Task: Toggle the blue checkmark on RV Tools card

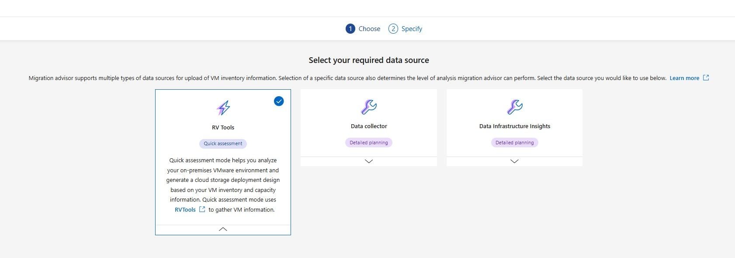Action: coord(279,101)
